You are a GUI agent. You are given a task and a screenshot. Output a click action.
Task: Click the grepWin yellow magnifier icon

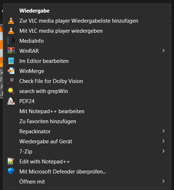pyautogui.click(x=11, y=91)
